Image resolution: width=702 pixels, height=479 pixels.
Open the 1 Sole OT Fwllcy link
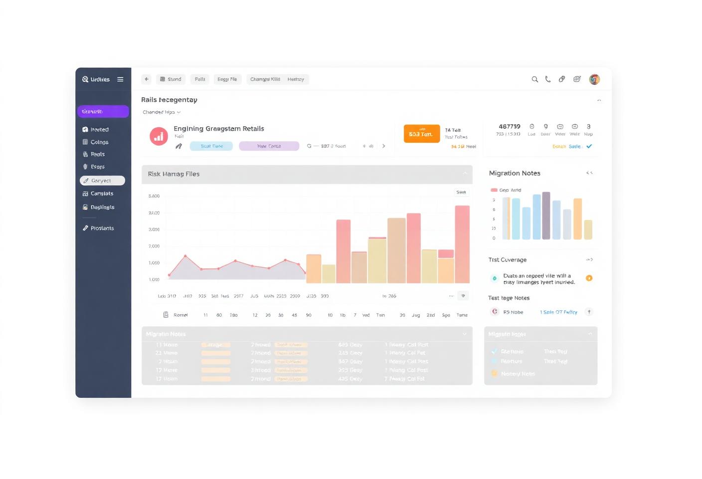[x=558, y=312]
